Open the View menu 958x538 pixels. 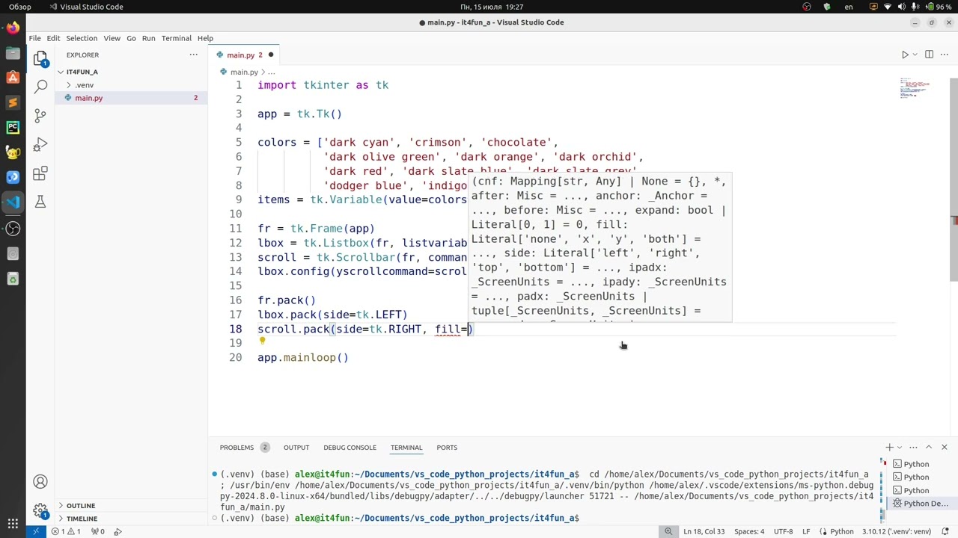(x=112, y=38)
